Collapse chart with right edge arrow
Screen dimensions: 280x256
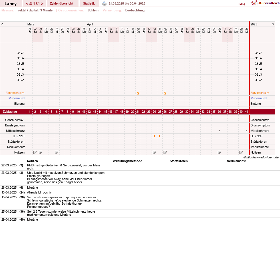pos(273,24)
